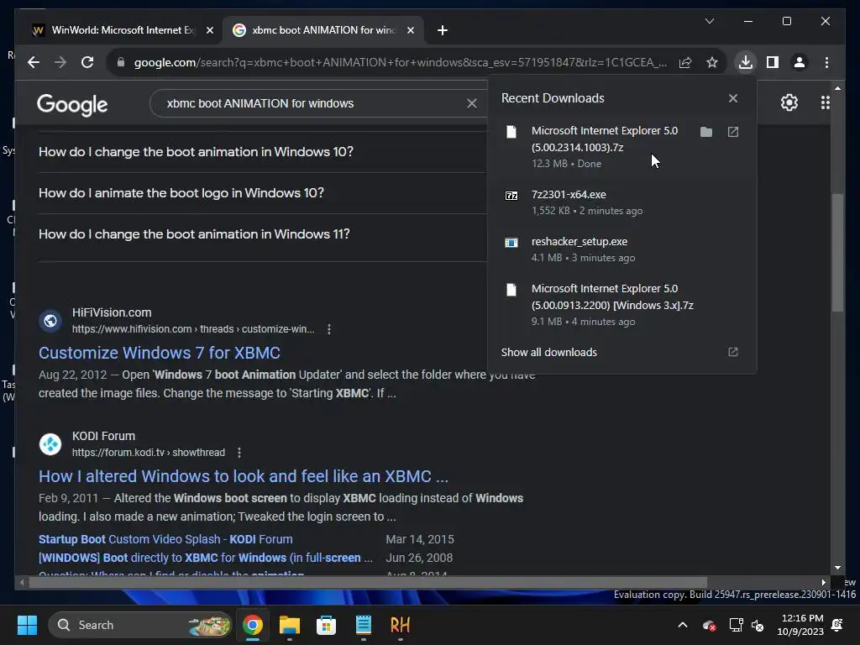Bookmark this tab with star icon
Image resolution: width=860 pixels, height=645 pixels.
tap(712, 62)
